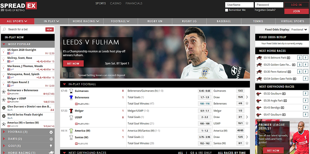Click the S spread button for Belmont Park
Screen dimensions: 310x154
point(300,58)
